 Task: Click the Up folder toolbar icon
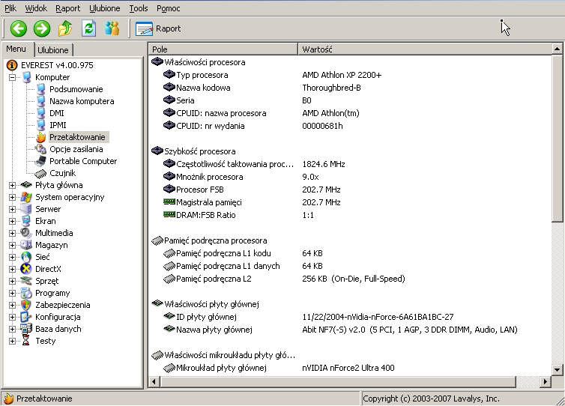tap(65, 28)
